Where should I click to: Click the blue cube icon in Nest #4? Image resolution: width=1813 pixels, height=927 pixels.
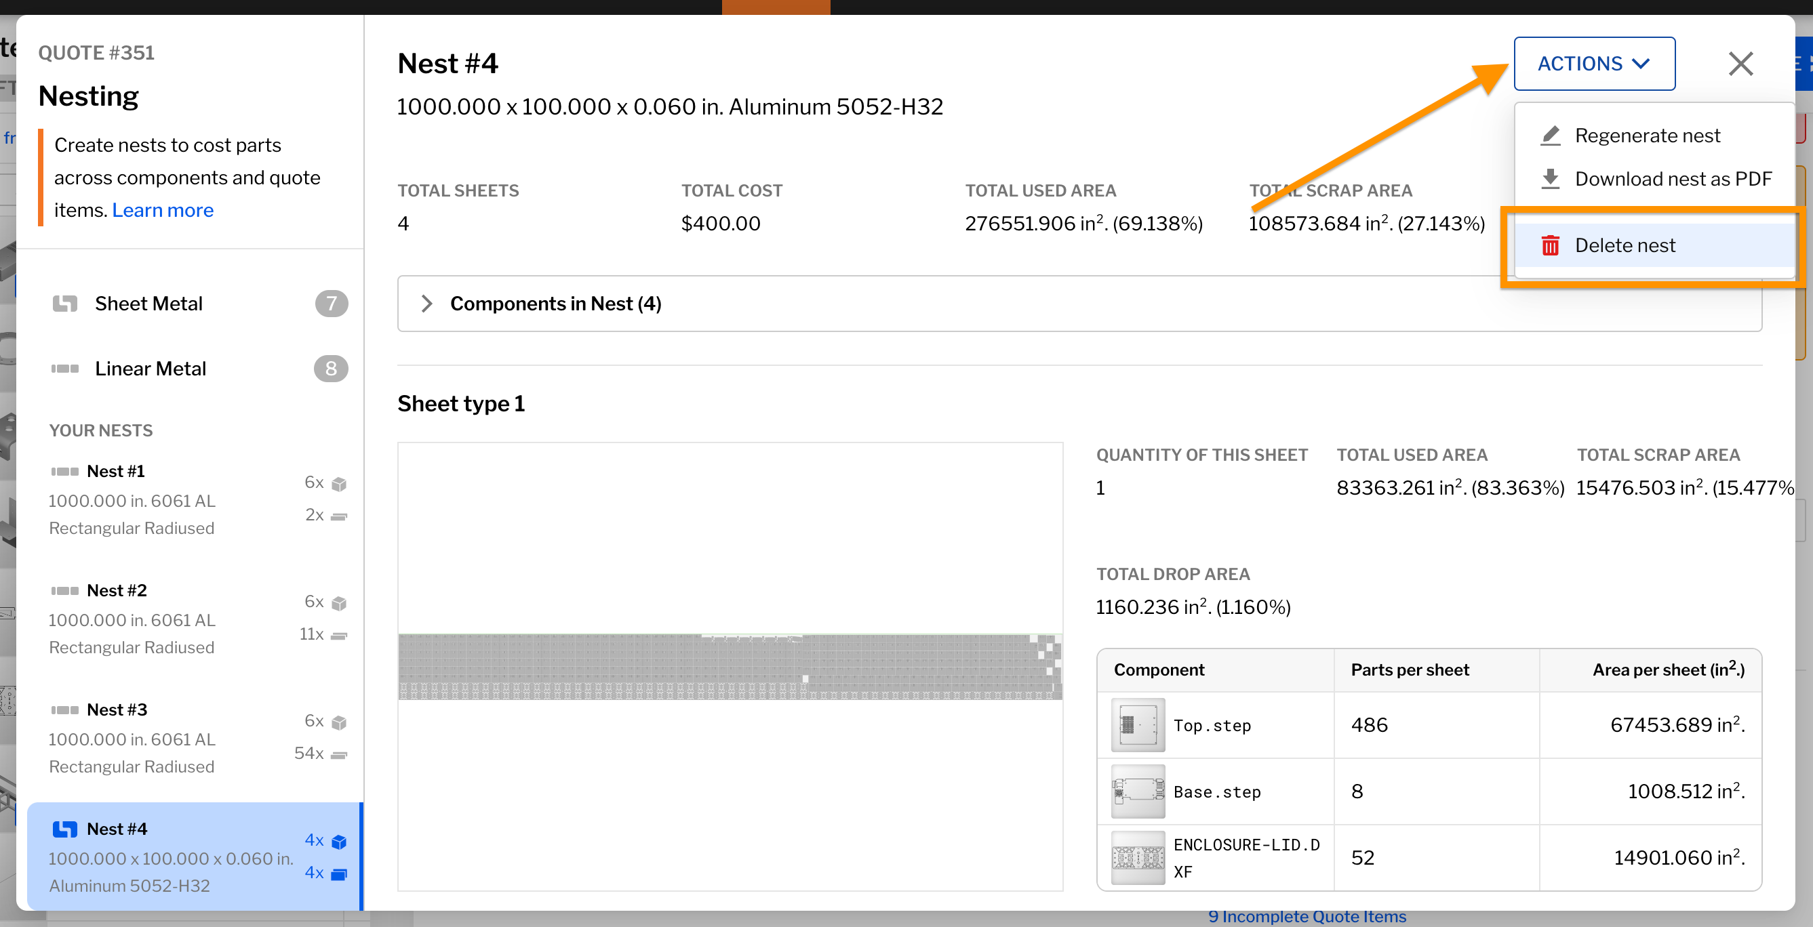tap(339, 841)
